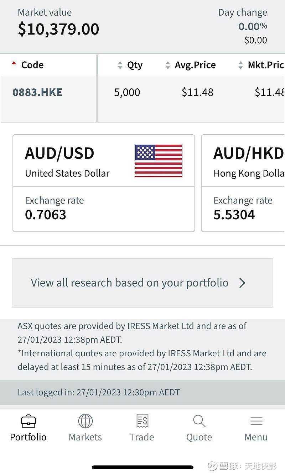Screen dimensions: 285x475
Task: Open the Trade receipt icon
Action: tap(142, 422)
